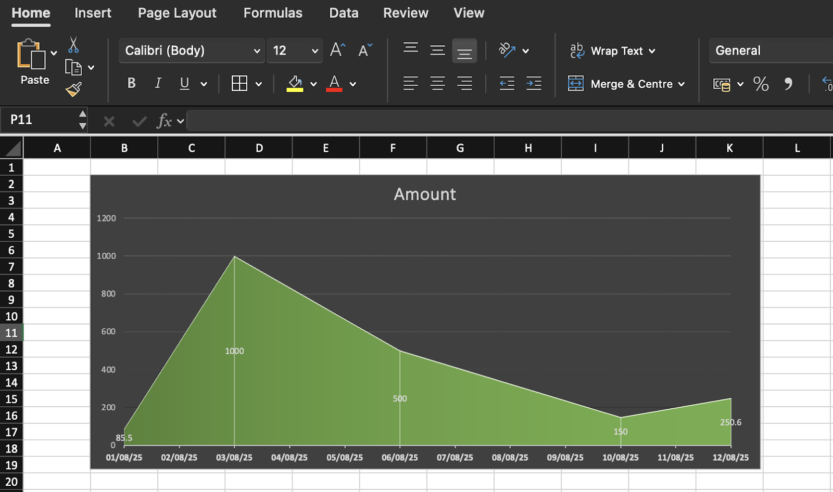Open Review tab

406,13
